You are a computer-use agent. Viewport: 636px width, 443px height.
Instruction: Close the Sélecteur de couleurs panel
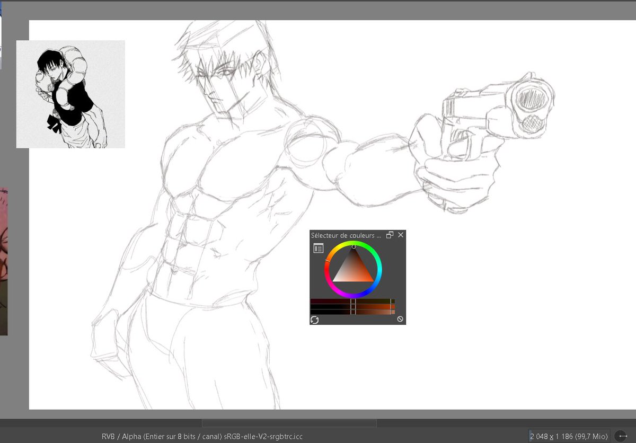click(401, 235)
